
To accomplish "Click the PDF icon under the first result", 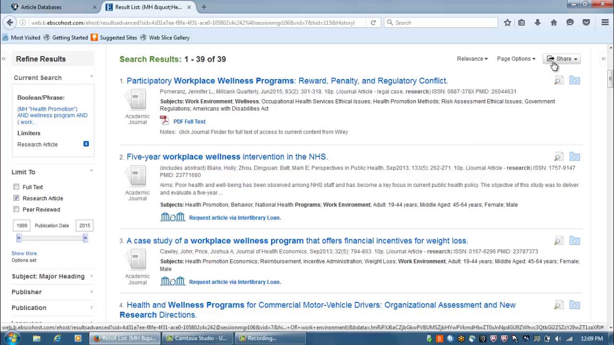I will tap(165, 121).
